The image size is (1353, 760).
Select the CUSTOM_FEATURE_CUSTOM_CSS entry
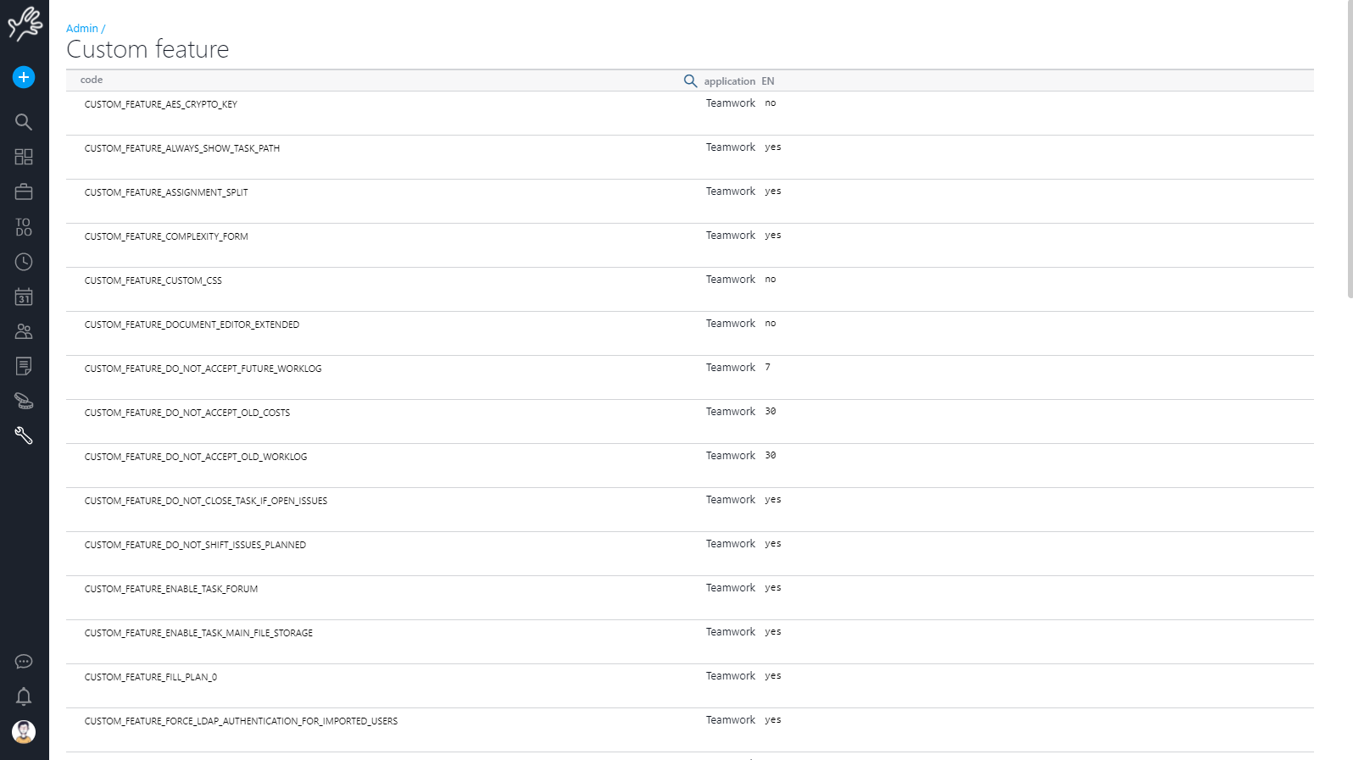pyautogui.click(x=153, y=280)
